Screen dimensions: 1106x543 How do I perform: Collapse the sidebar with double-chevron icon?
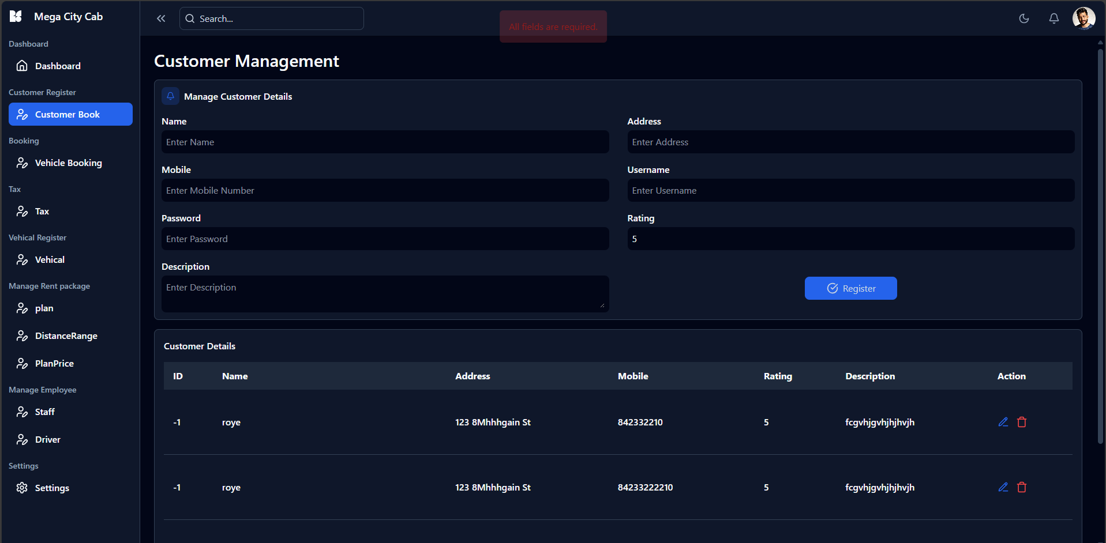(161, 18)
